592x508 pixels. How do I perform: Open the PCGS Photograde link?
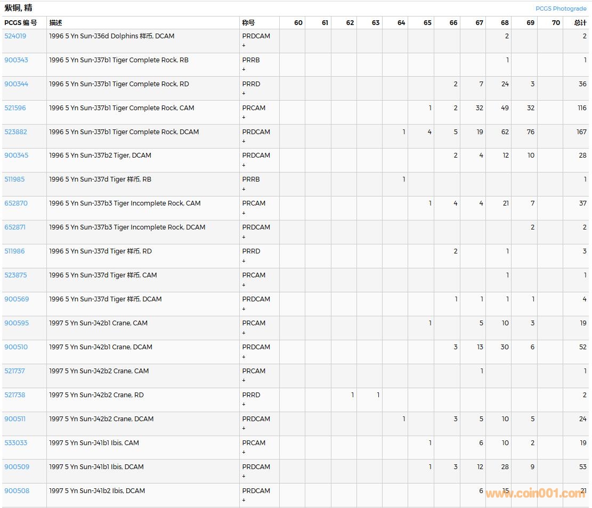click(x=561, y=9)
